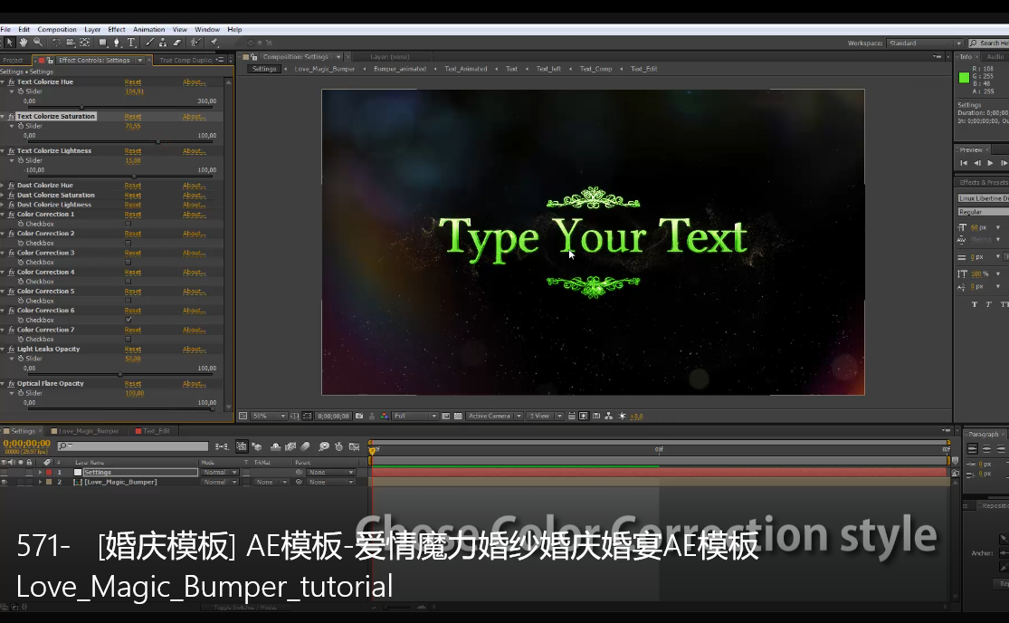
Task: Select the Hand tool
Action: 24,43
